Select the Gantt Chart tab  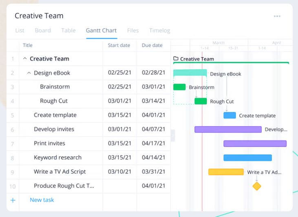point(101,31)
